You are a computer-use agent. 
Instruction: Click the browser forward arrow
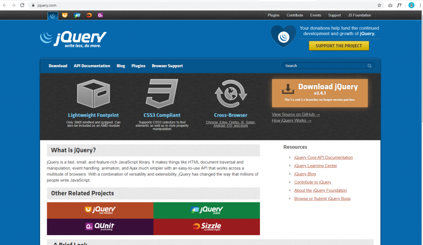(13, 5)
